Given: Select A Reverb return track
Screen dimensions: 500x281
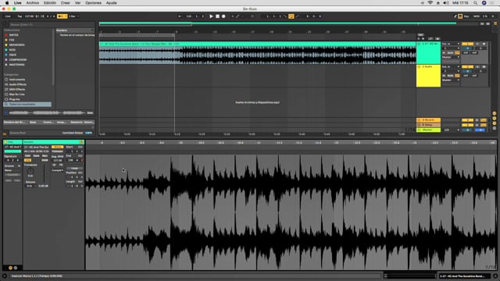Looking at the screenshot, I should coord(429,120).
